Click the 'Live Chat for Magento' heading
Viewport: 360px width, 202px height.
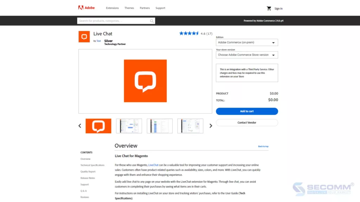(131, 156)
